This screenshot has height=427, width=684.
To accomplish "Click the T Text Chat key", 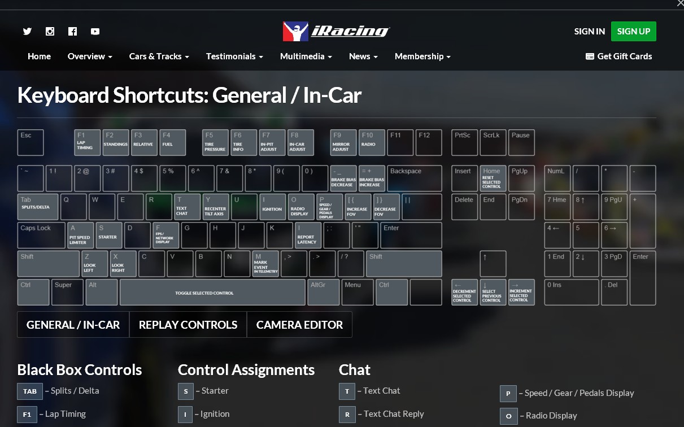I will click(x=187, y=207).
